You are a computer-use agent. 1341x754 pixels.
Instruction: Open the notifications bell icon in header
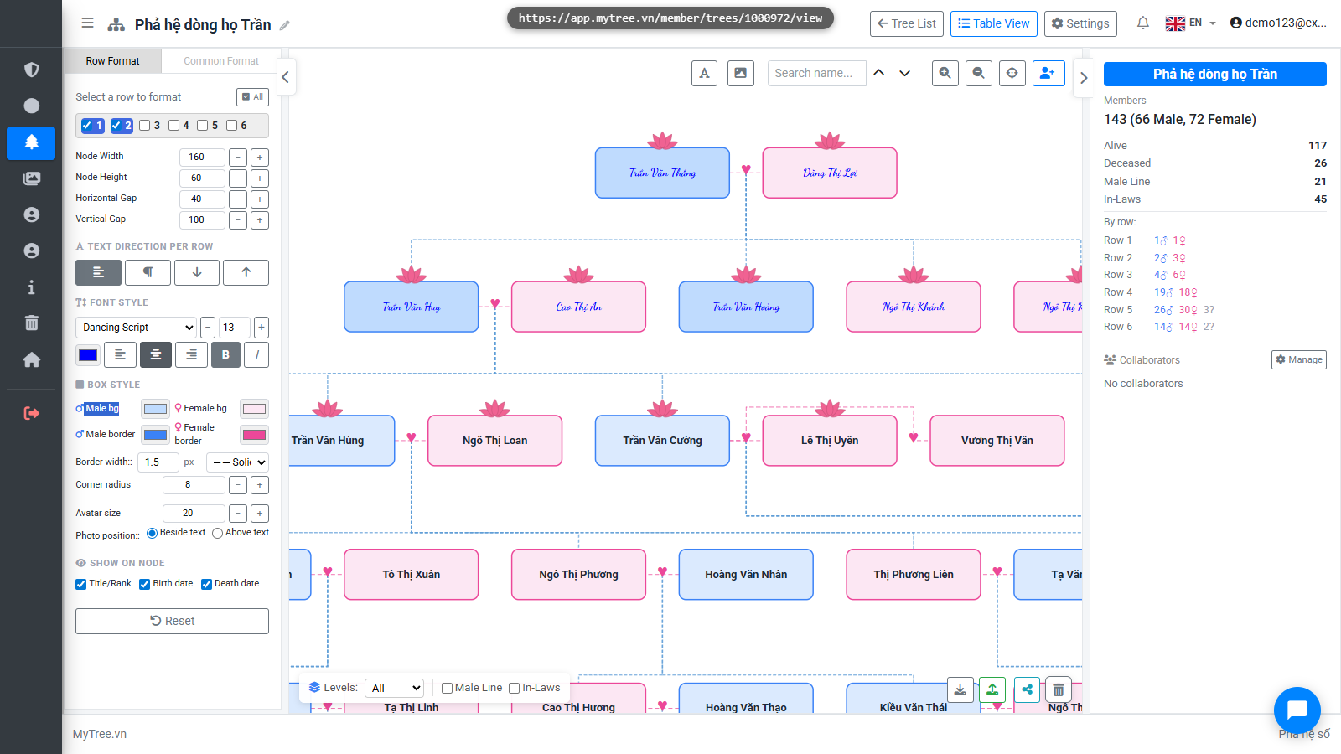tap(1142, 23)
